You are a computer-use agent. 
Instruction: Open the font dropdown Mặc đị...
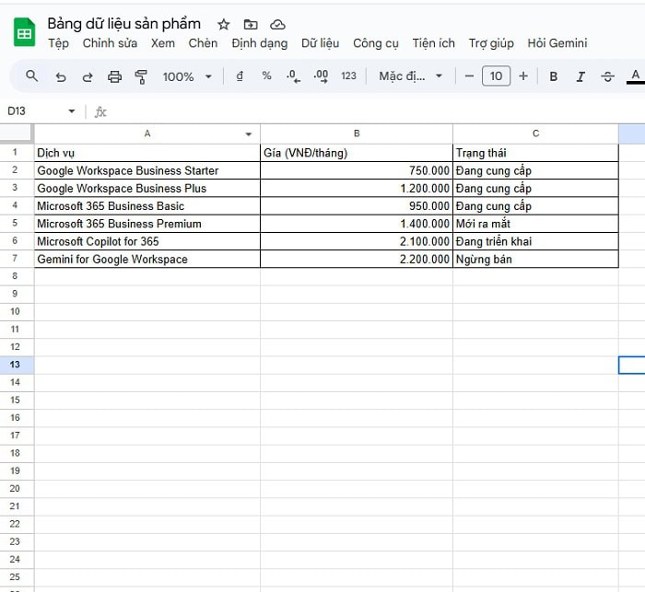[x=411, y=76]
